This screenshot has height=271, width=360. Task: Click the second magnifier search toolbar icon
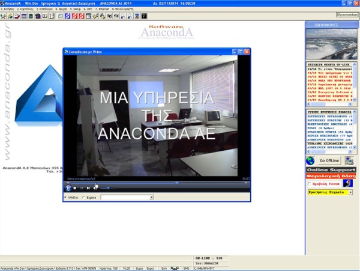130,16
